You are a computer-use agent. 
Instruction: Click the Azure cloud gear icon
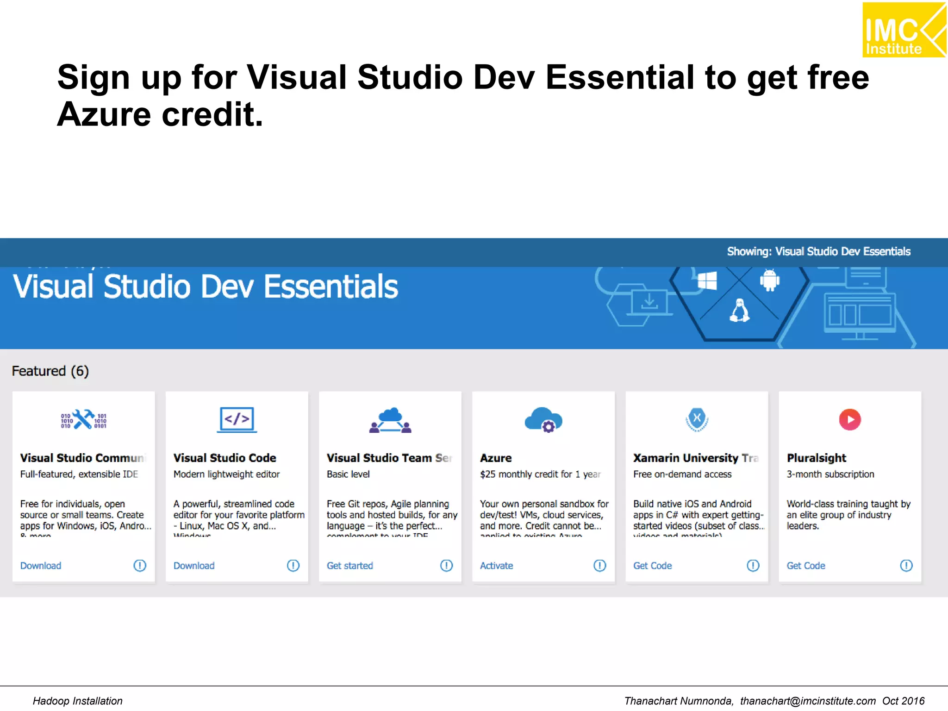click(x=543, y=420)
